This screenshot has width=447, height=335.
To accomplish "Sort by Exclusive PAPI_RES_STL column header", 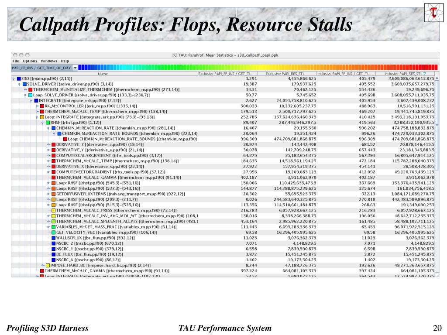I will (x=287, y=74).
